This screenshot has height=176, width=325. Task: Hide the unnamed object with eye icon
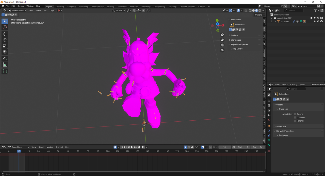click(318, 22)
